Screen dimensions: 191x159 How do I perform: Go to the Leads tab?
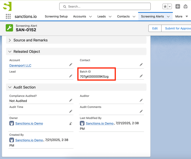(101, 17)
